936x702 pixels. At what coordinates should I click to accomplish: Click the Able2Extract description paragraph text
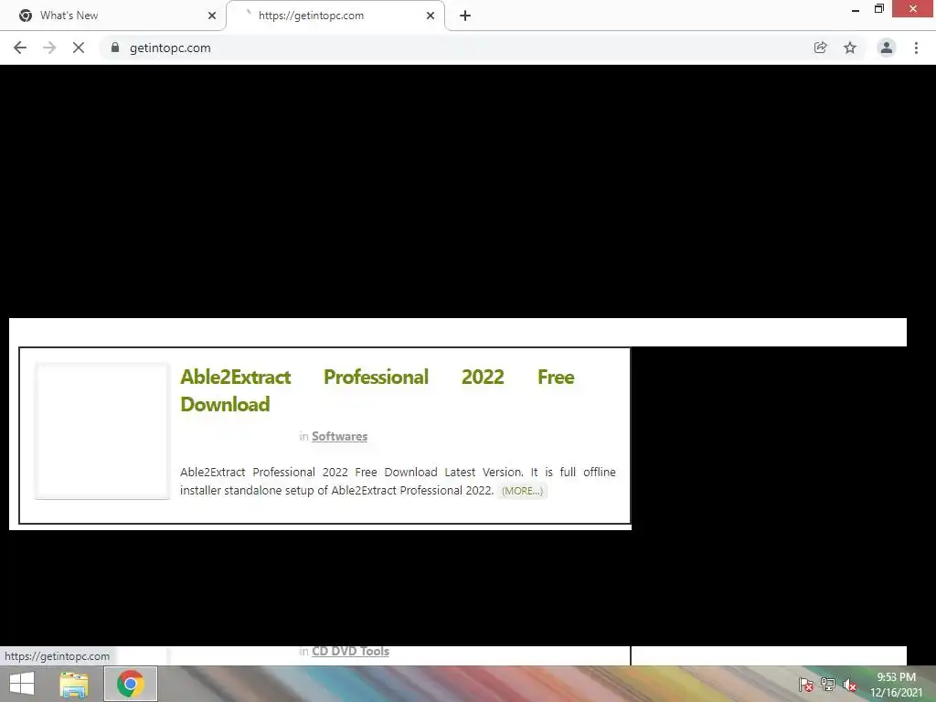tap(398, 481)
